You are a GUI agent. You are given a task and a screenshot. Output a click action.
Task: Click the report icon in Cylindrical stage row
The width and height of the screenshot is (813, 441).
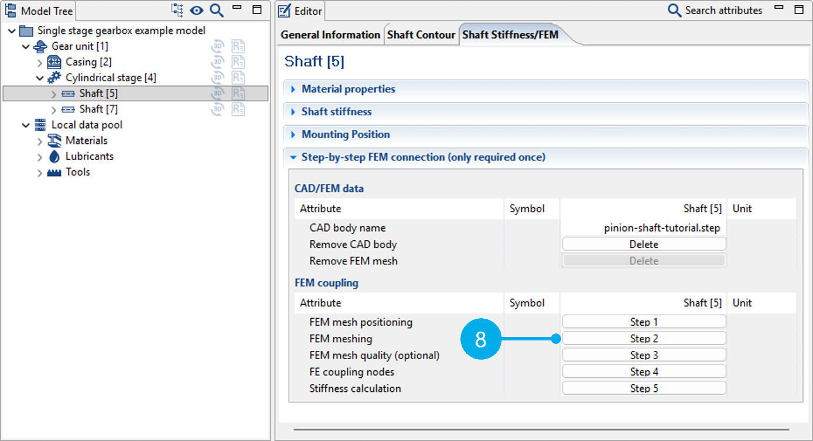(x=238, y=78)
